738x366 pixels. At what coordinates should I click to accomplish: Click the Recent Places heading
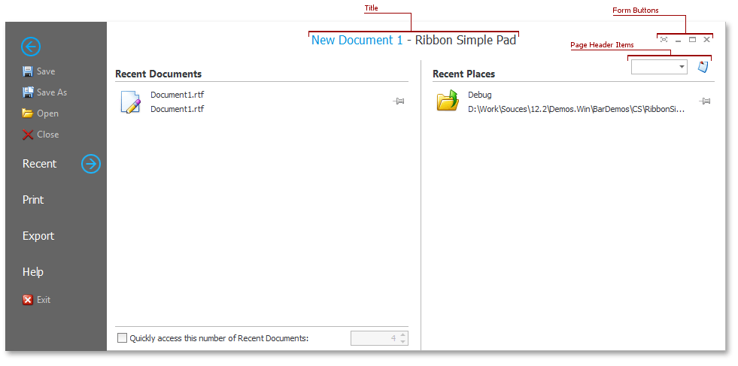(x=463, y=74)
